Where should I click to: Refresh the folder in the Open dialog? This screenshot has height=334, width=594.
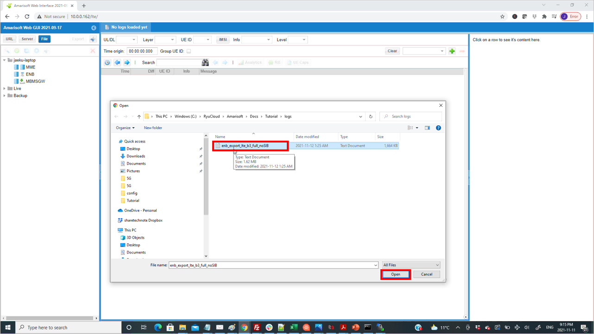tap(371, 117)
